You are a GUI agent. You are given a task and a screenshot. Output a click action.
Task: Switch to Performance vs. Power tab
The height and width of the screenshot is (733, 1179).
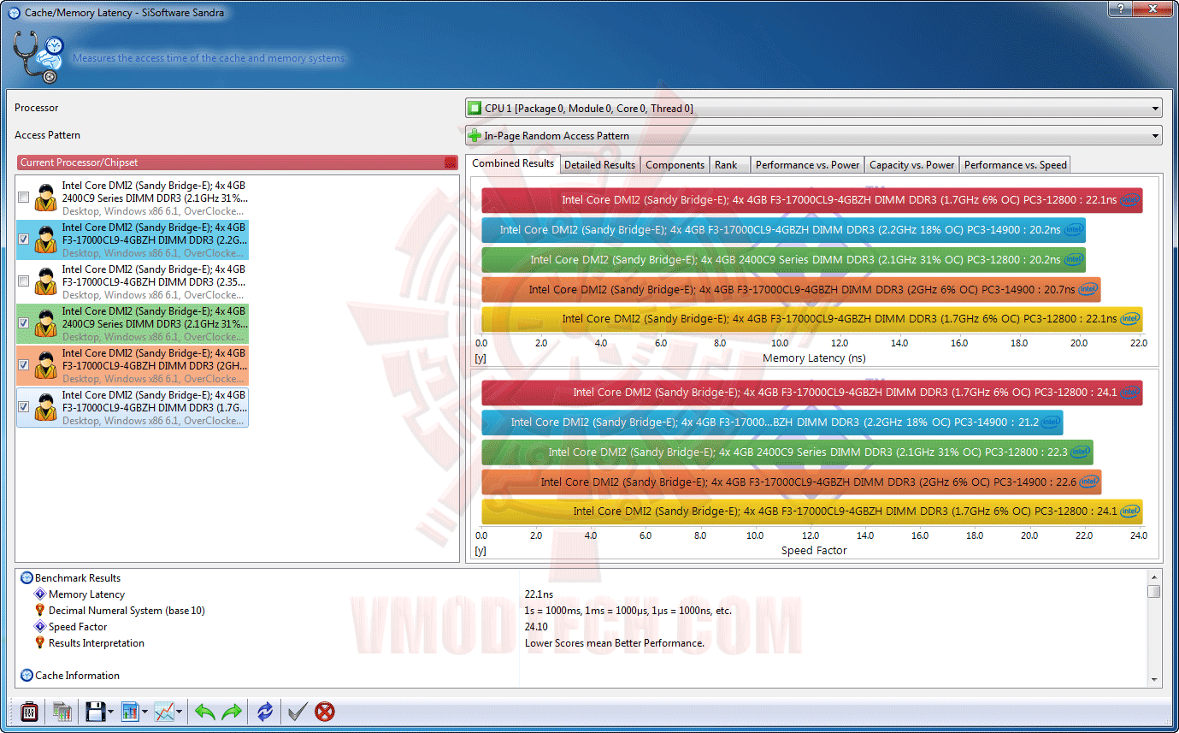[x=807, y=165]
